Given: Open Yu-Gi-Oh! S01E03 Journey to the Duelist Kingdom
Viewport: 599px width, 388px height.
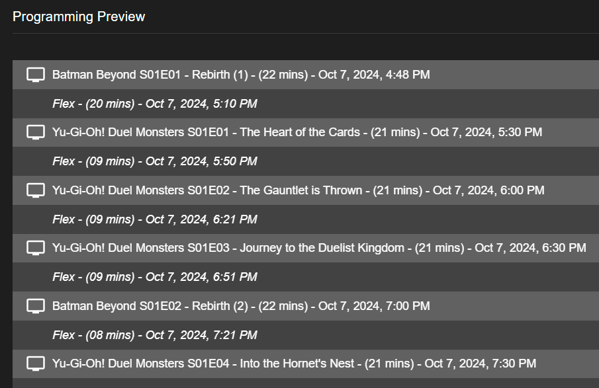Looking at the screenshot, I should [319, 248].
